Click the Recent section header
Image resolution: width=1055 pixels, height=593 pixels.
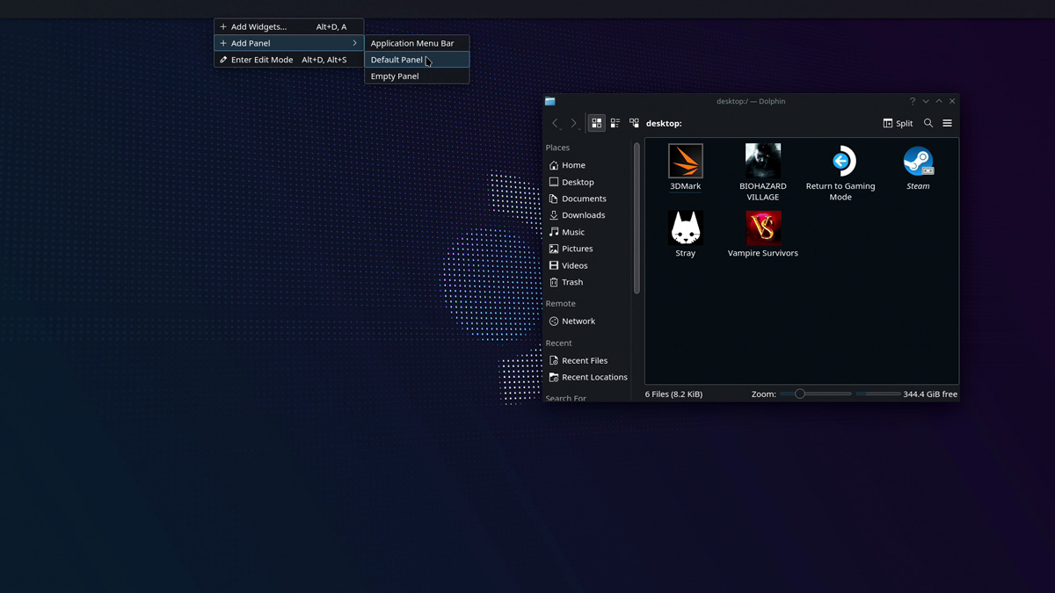(x=558, y=344)
